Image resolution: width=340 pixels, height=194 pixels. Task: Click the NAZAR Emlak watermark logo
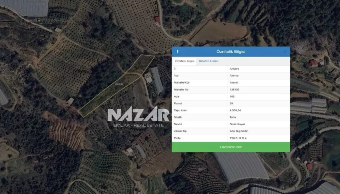[138, 117]
